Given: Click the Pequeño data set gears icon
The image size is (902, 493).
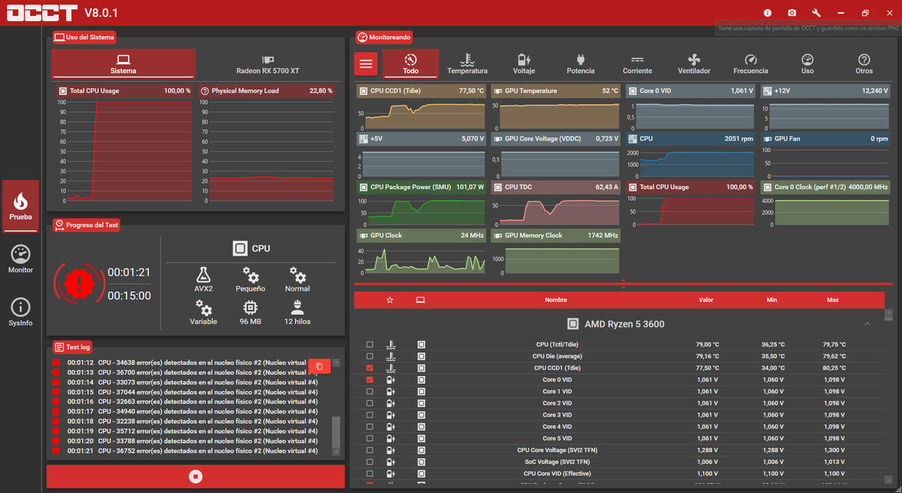Looking at the screenshot, I should pos(250,275).
